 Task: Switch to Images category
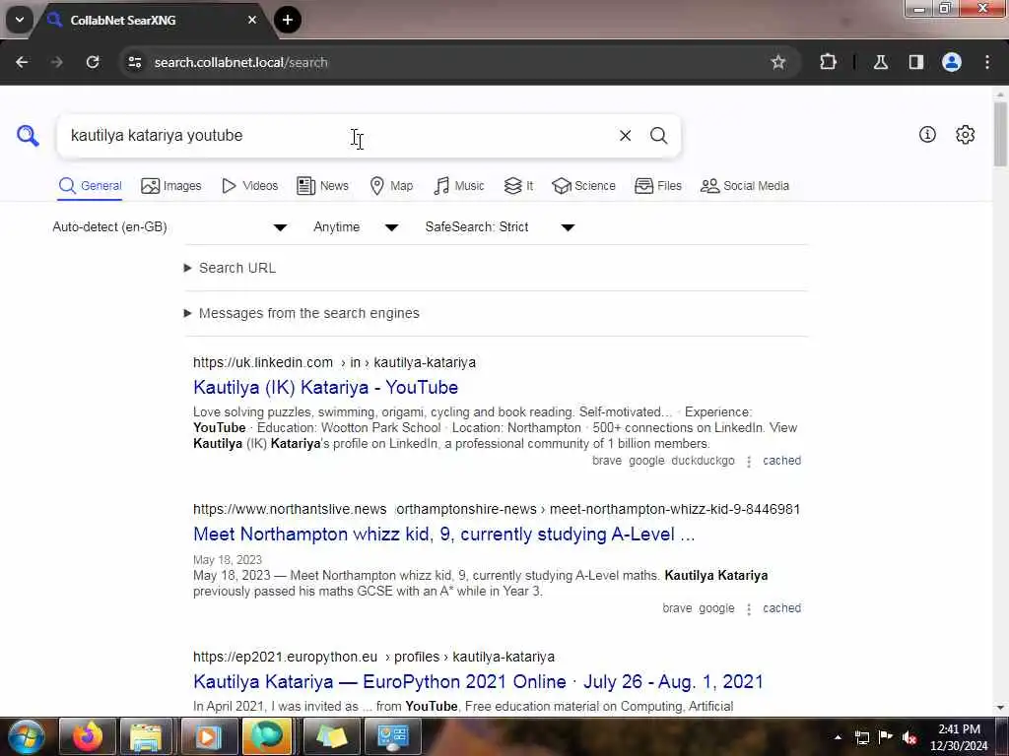(171, 186)
